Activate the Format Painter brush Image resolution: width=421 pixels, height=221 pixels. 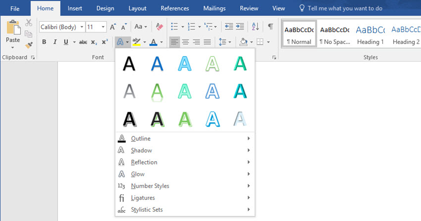click(29, 45)
